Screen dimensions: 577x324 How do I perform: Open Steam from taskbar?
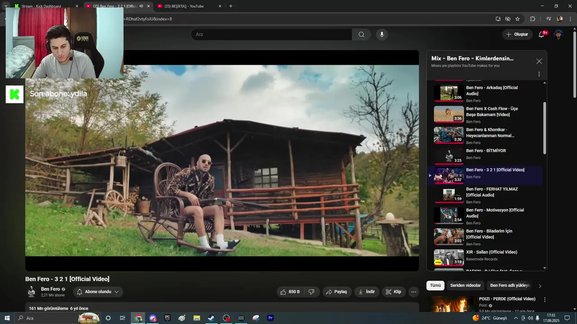pos(211,318)
